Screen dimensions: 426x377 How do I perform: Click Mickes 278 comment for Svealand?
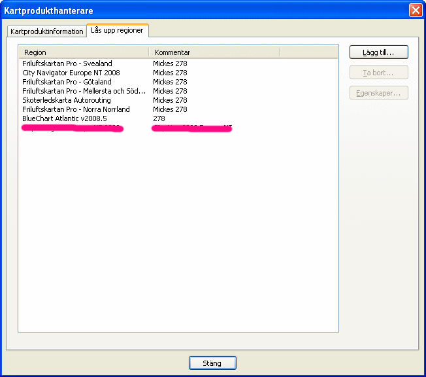[170, 63]
